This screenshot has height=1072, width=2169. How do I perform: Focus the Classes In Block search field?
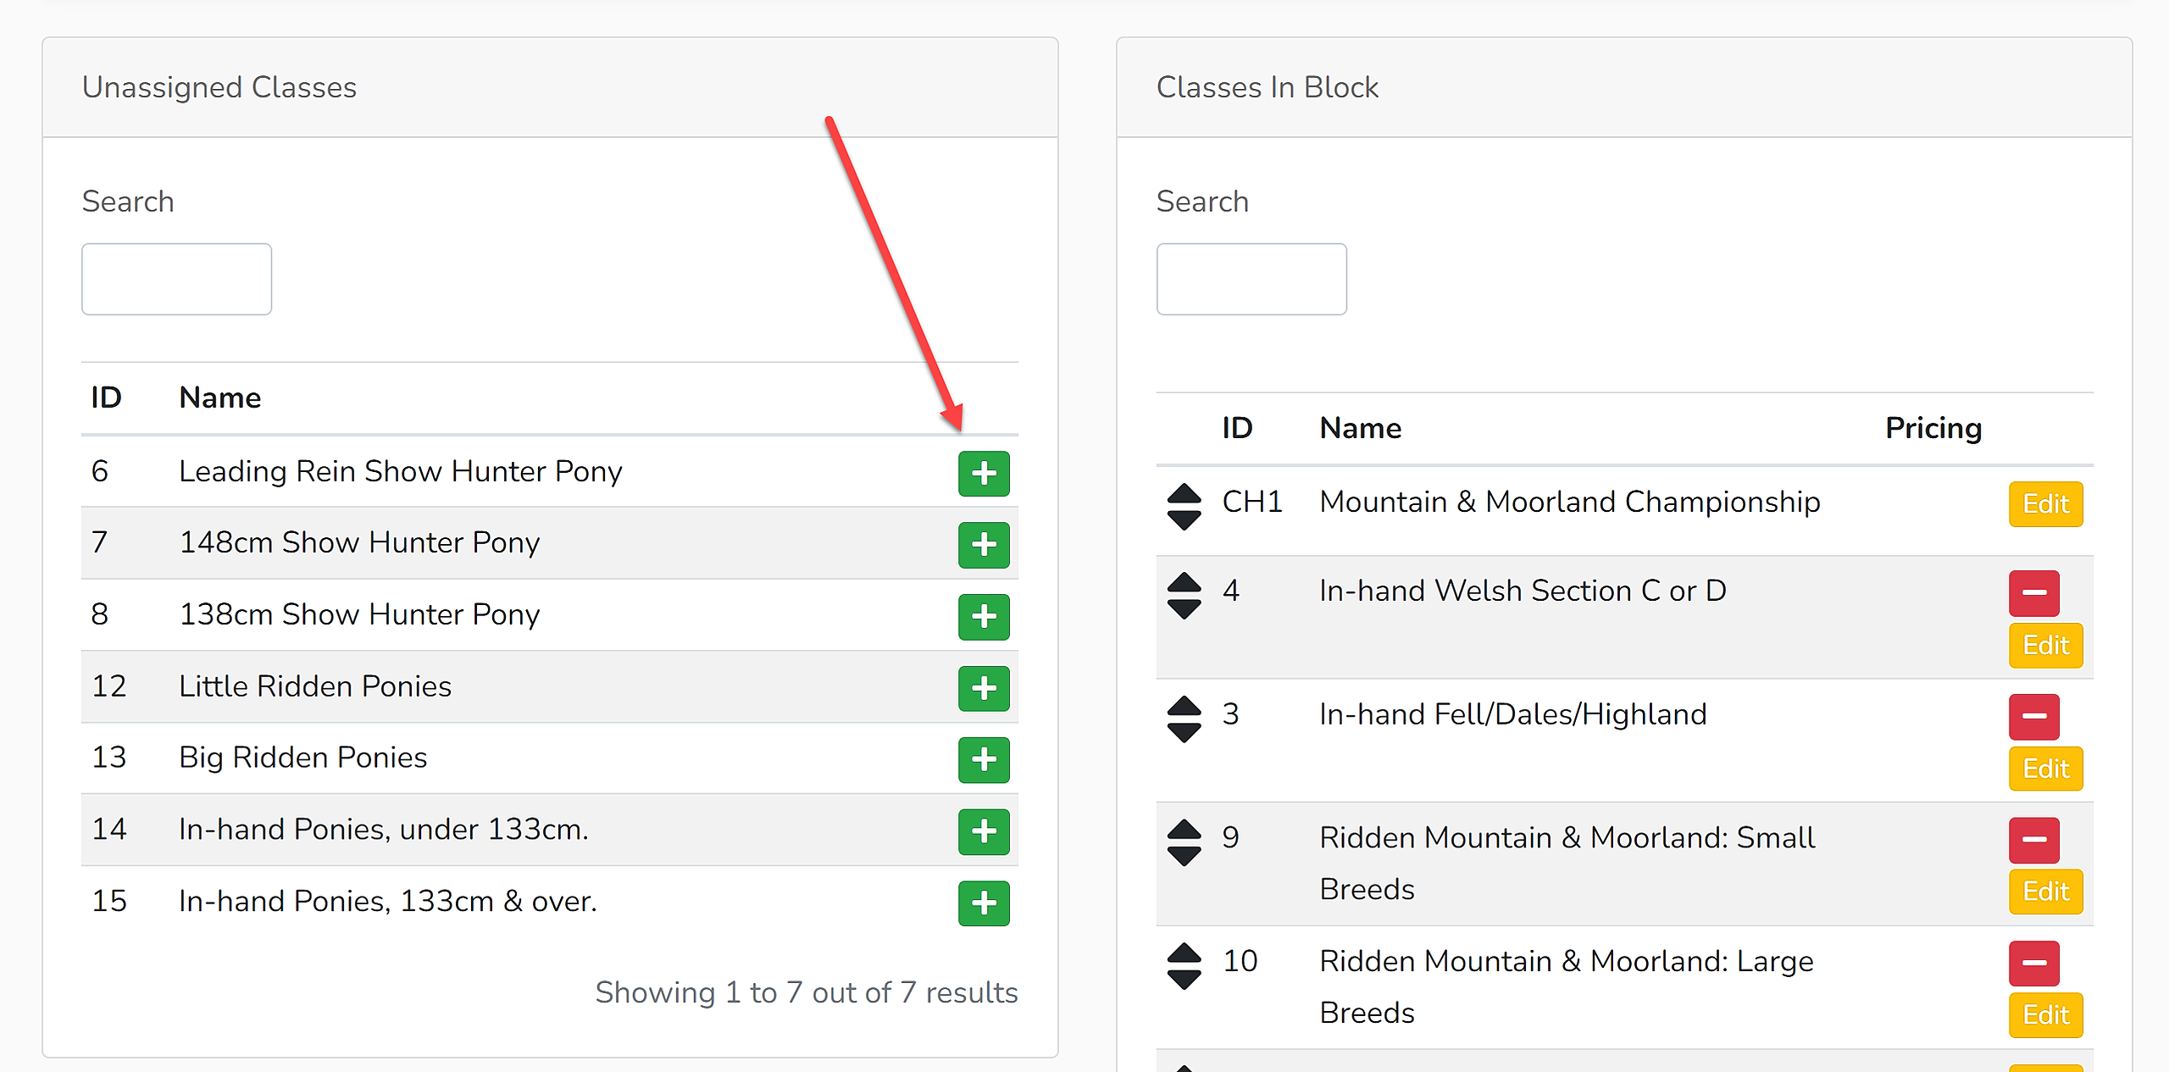point(1251,279)
